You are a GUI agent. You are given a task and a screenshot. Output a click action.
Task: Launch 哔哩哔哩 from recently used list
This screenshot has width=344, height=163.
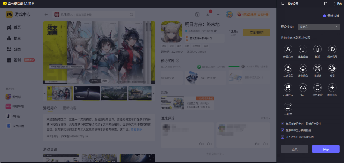click(x=15, y=106)
